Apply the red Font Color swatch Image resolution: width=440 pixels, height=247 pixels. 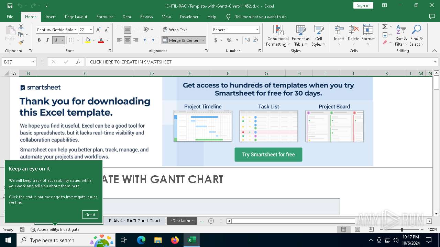point(101,40)
